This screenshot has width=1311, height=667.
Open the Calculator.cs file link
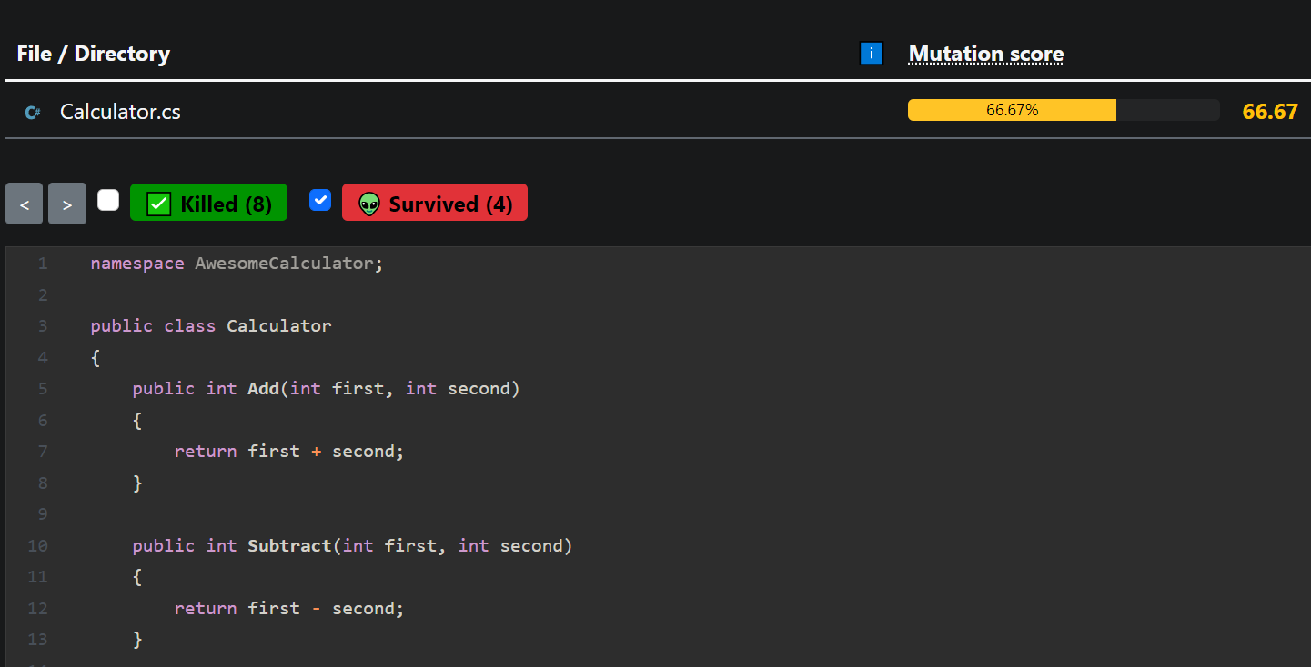pyautogui.click(x=120, y=112)
